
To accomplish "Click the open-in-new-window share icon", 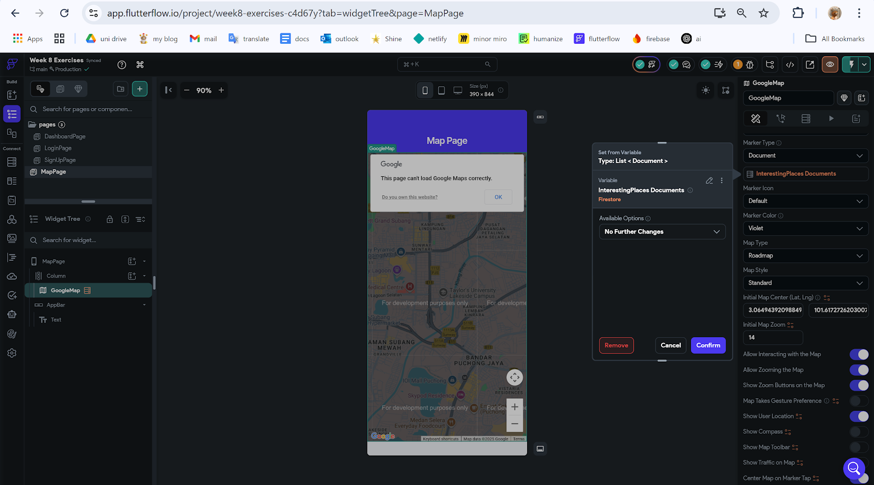I will tap(810, 64).
